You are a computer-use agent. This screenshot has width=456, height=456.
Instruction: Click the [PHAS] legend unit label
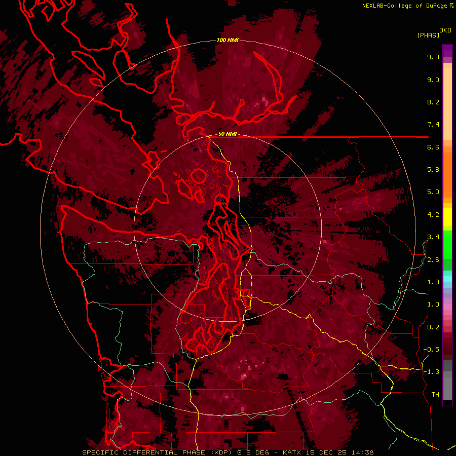(428, 35)
